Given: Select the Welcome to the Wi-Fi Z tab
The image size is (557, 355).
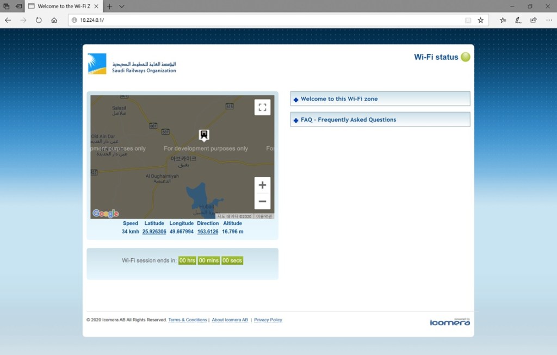Looking at the screenshot, I should [x=59, y=7].
